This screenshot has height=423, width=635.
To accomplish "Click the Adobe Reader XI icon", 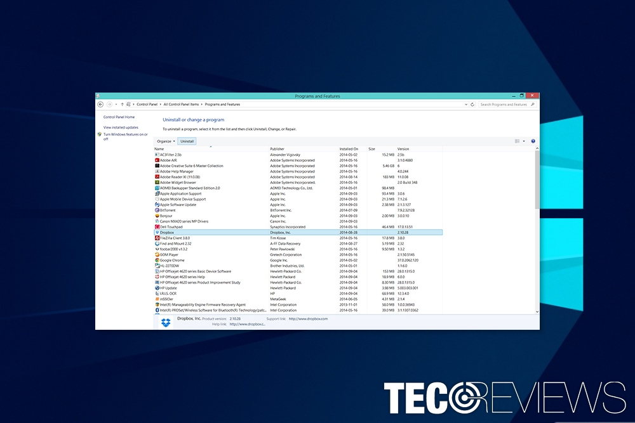I will (157, 177).
